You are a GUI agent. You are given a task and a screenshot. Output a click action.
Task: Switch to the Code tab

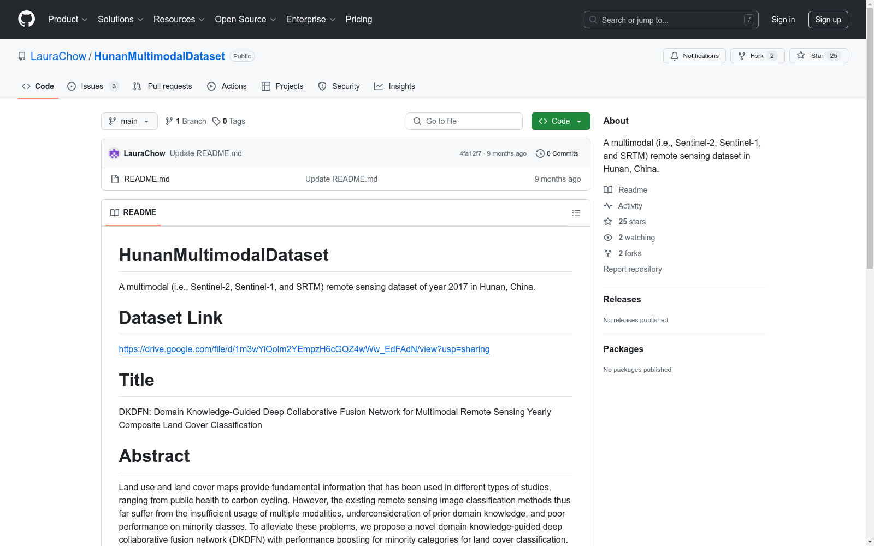pos(38,86)
